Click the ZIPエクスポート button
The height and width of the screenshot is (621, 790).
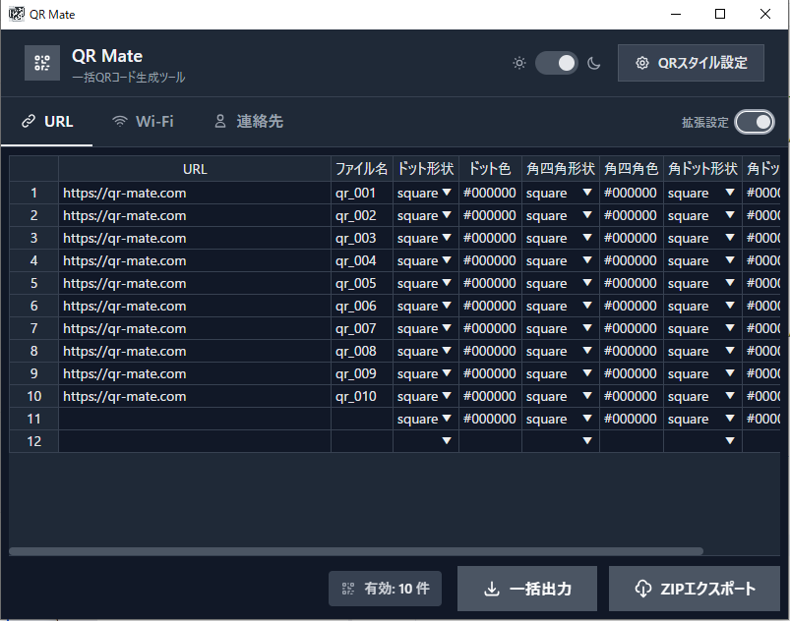(x=694, y=589)
